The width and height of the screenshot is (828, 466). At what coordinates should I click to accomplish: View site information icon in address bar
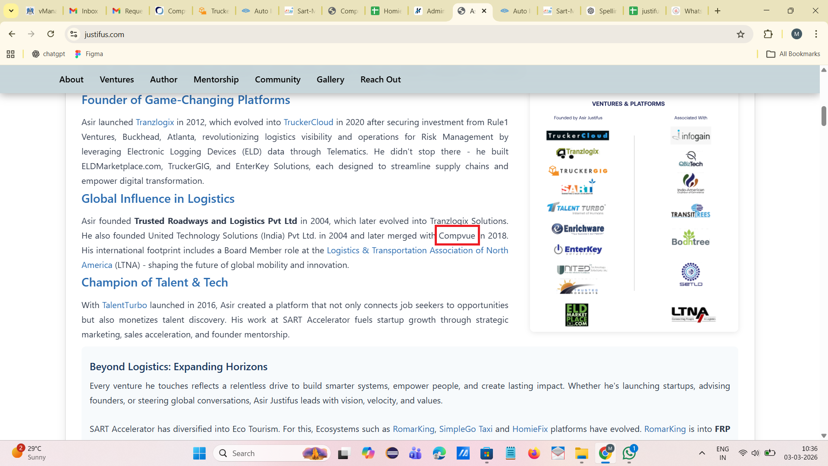click(74, 34)
